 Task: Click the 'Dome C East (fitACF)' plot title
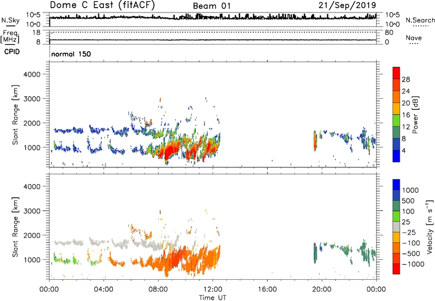pos(102,5)
